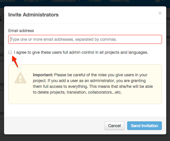Open the Orders menu item
170x141 pixels.
point(95,1)
